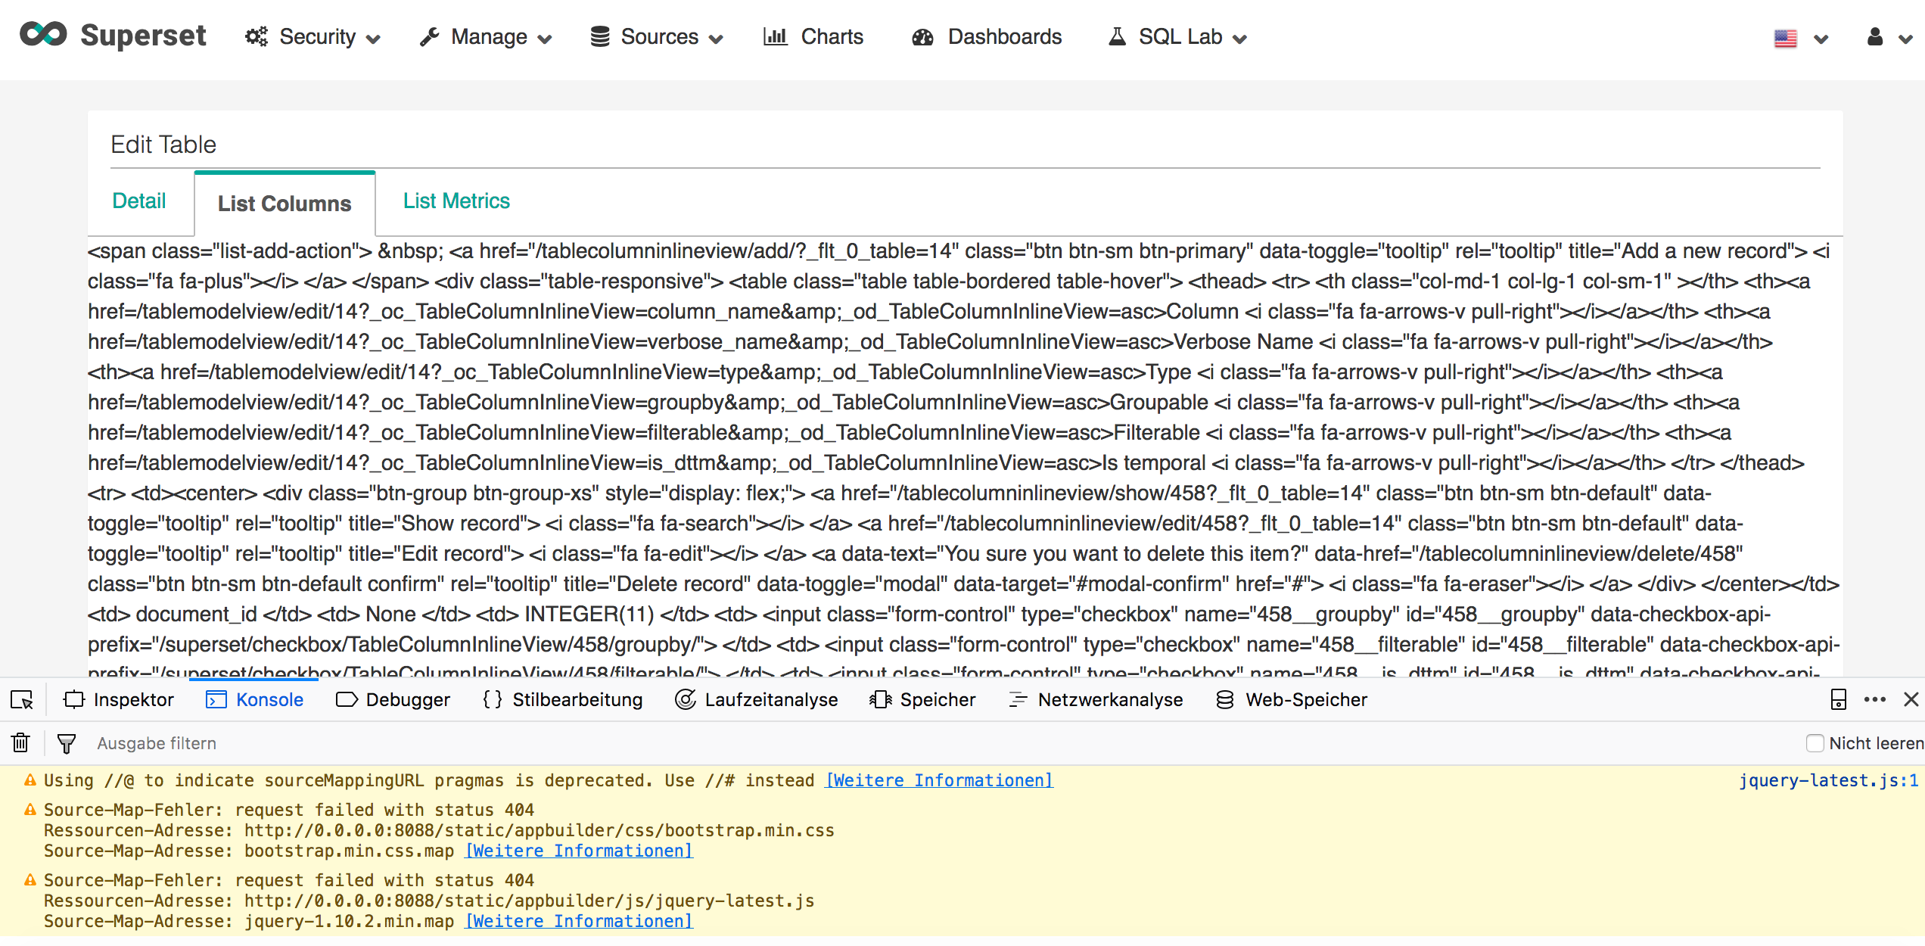The height and width of the screenshot is (946, 1925).
Task: Open Weitere Informationen link for sourceMappingURL warning
Action: pos(939,780)
